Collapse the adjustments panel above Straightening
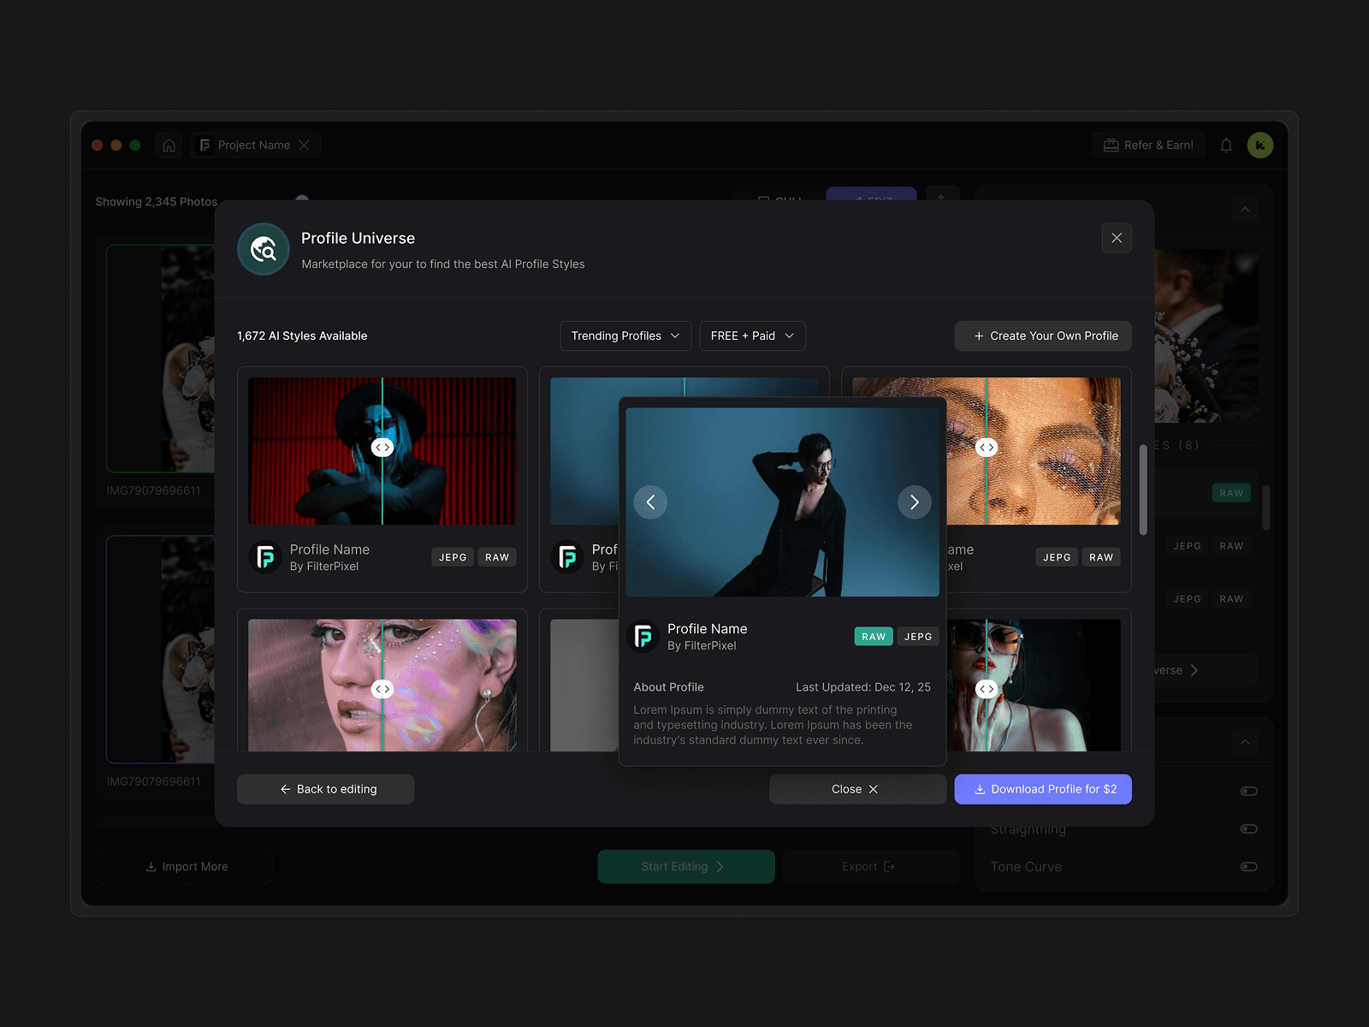Viewport: 1369px width, 1027px height. click(x=1245, y=742)
